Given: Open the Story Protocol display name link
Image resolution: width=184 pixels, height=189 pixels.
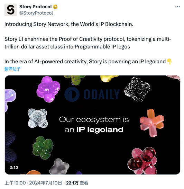Looking at the screenshot, I should pyautogui.click(x=35, y=7).
